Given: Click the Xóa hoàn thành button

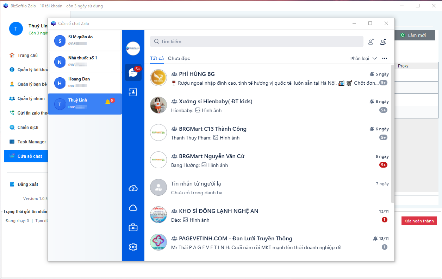Looking at the screenshot, I should 419,221.
